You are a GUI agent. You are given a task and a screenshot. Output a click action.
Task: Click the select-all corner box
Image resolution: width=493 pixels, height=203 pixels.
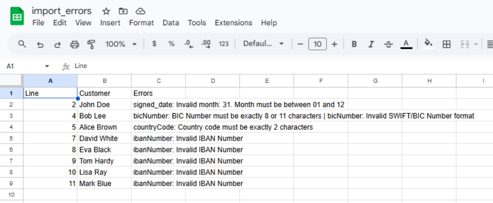11,81
